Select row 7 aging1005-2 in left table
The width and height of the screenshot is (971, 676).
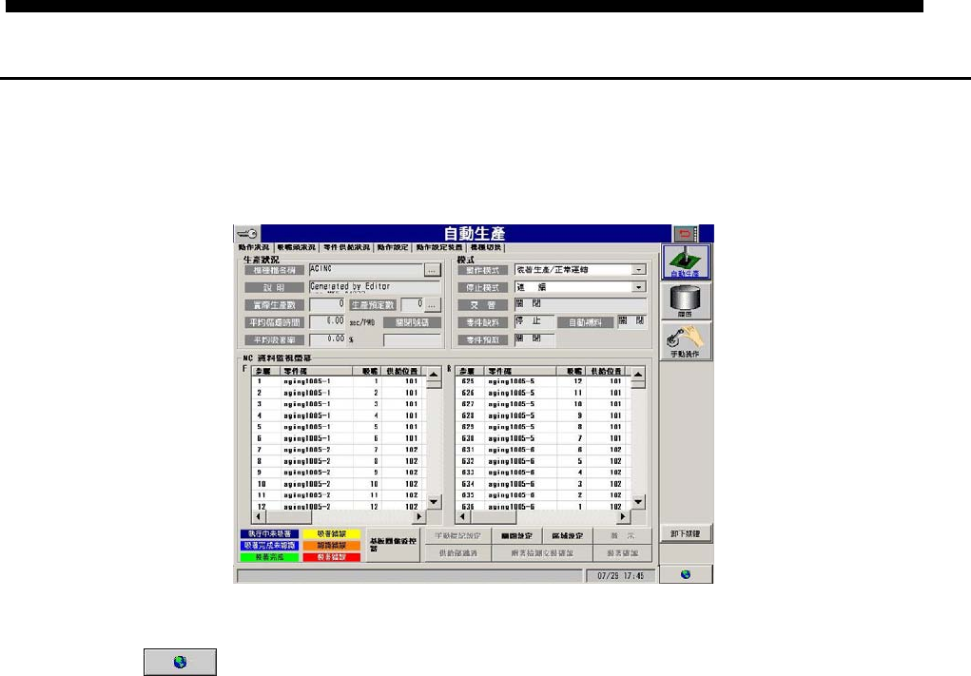(x=339, y=450)
